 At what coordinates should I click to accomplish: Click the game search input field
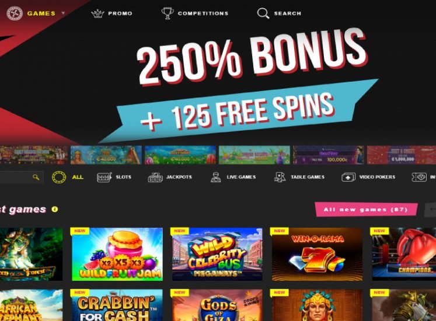(22, 177)
